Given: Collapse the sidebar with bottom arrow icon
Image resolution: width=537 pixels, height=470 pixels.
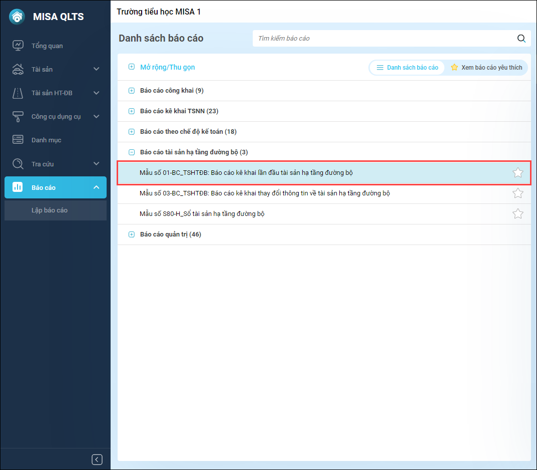Looking at the screenshot, I should pyautogui.click(x=97, y=459).
